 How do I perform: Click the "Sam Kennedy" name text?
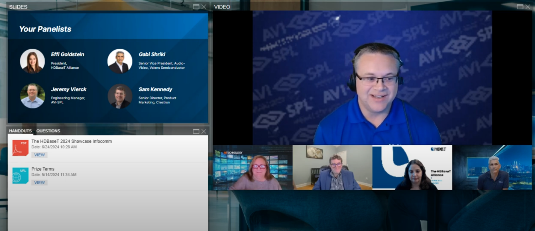(x=155, y=89)
